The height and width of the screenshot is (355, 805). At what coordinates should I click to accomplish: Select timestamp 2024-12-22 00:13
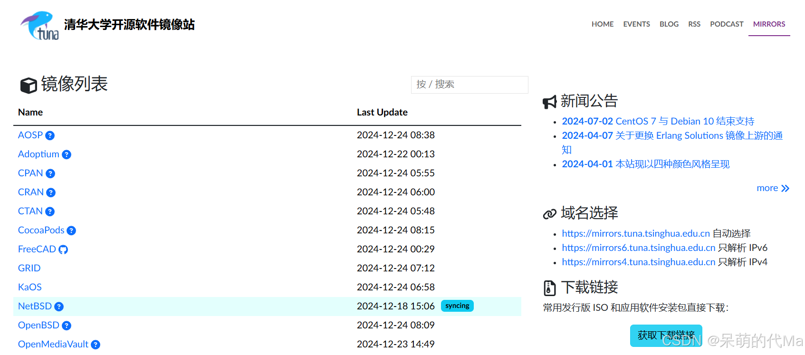click(396, 154)
